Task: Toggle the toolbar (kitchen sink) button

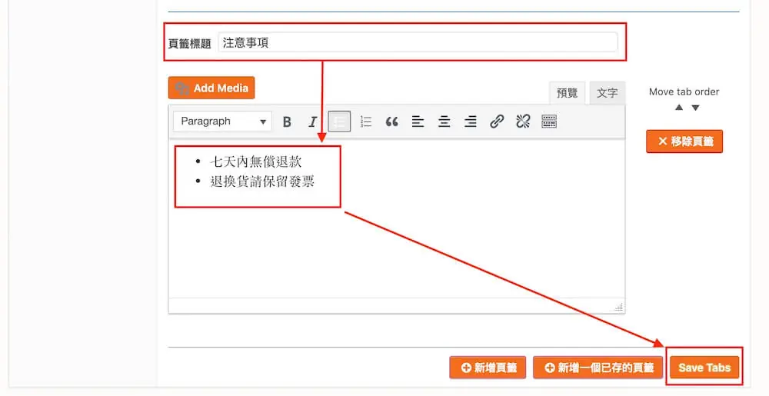Action: (549, 121)
